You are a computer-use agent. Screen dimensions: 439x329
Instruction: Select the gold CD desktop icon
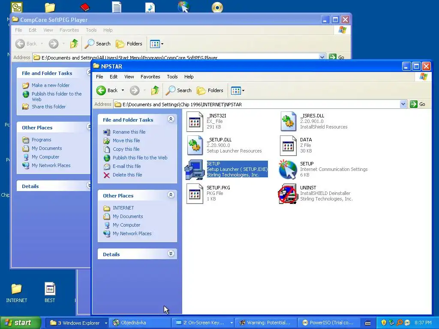[217, 7]
